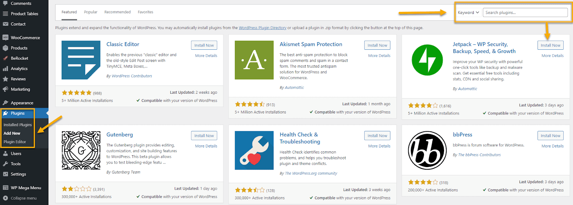Click the Tools wrench icon
Image resolution: width=573 pixels, height=205 pixels.
tap(5, 164)
